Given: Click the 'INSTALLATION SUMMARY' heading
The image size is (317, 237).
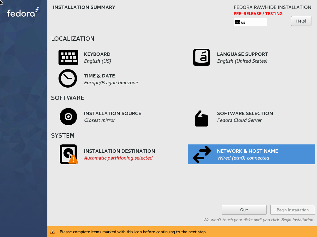Looking at the screenshot, I should click(x=84, y=7).
